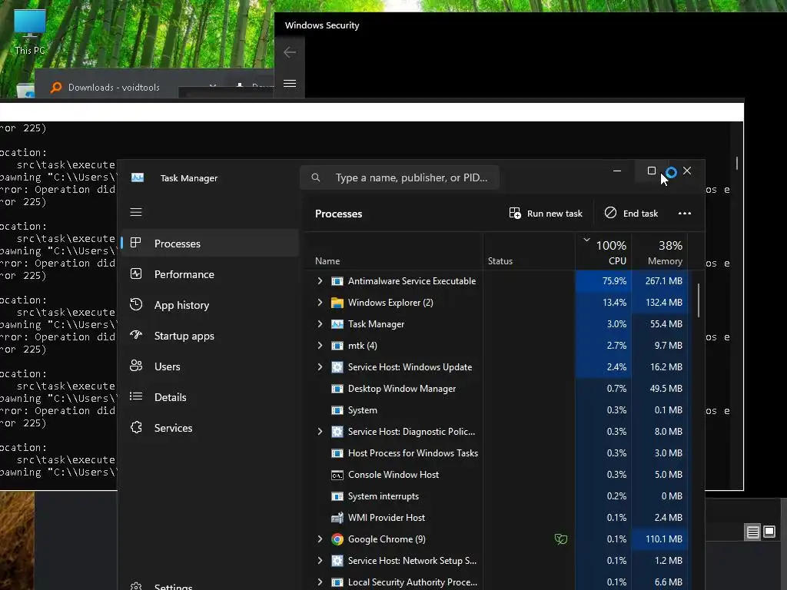The height and width of the screenshot is (590, 787).
Task: Click the Run new task button
Action: point(546,214)
